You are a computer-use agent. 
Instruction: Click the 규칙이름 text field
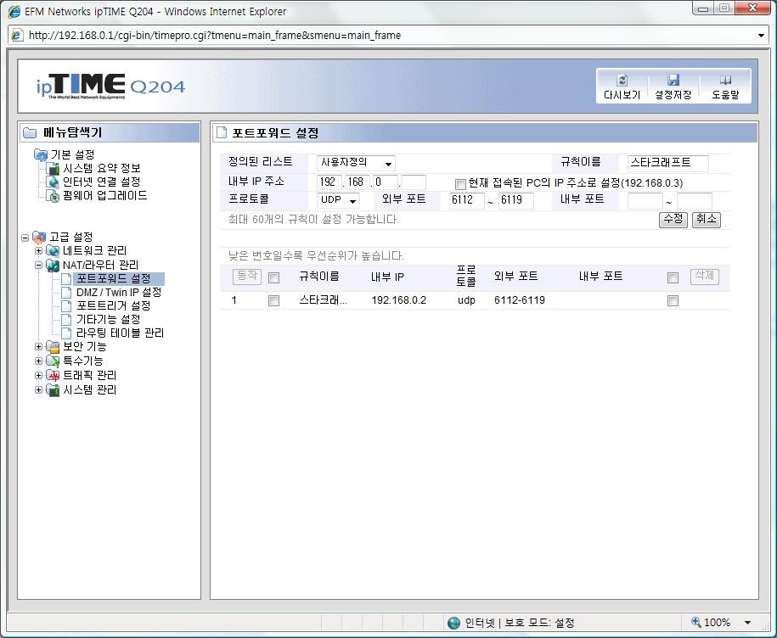667,164
